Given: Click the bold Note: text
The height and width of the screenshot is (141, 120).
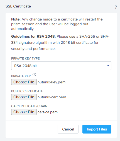Looking at the screenshot, I should tap(16, 19).
